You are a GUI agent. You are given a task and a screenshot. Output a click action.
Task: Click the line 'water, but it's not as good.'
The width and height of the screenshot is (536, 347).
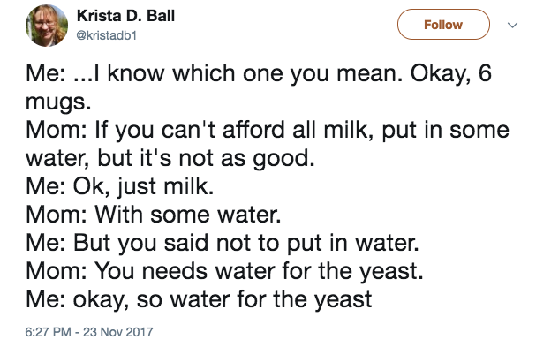[x=170, y=158]
